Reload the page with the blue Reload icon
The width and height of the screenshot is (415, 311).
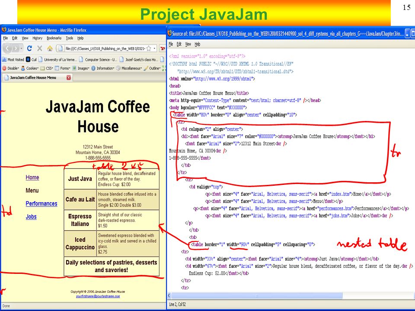(x=29, y=48)
